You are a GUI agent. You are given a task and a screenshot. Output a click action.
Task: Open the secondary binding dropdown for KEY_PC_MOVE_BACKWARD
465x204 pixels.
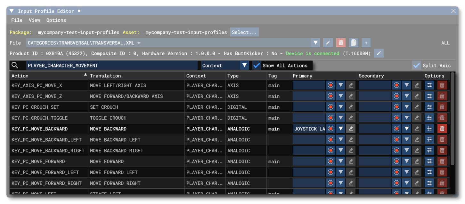coord(406,129)
